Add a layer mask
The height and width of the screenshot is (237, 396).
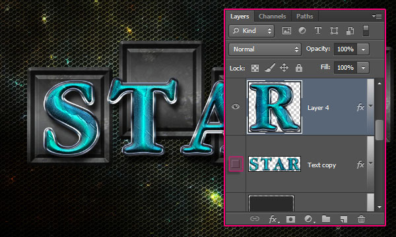coord(290,219)
